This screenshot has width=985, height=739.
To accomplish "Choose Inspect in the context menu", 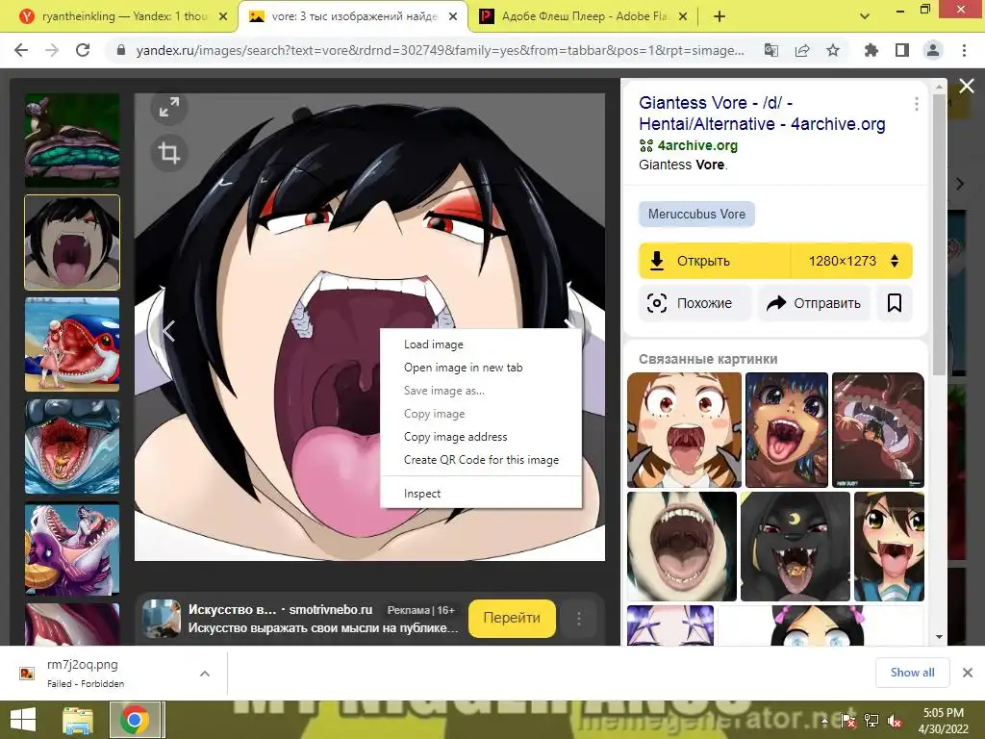I will click(x=422, y=494).
